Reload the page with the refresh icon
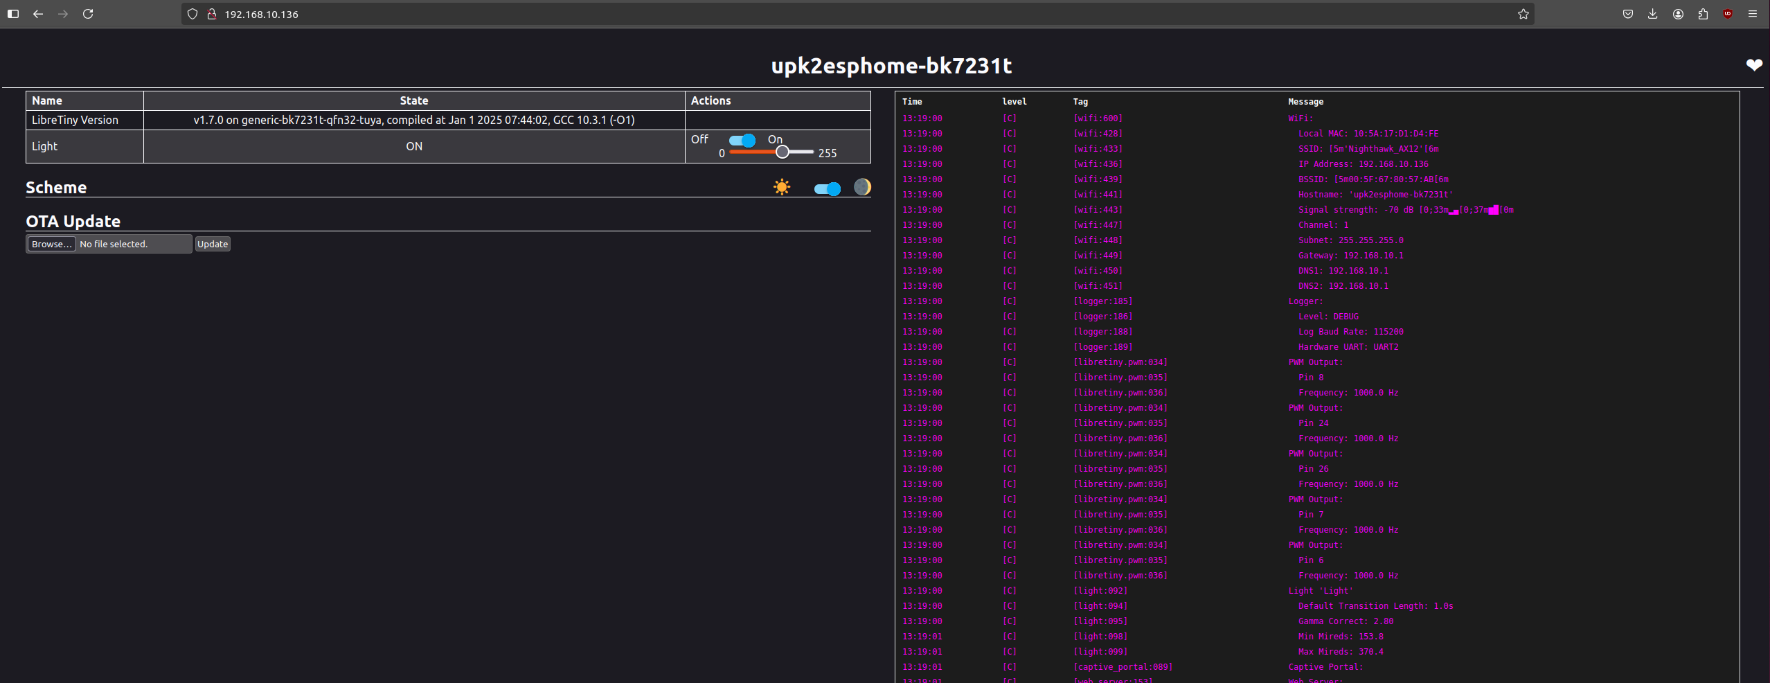The image size is (1770, 683). [89, 14]
